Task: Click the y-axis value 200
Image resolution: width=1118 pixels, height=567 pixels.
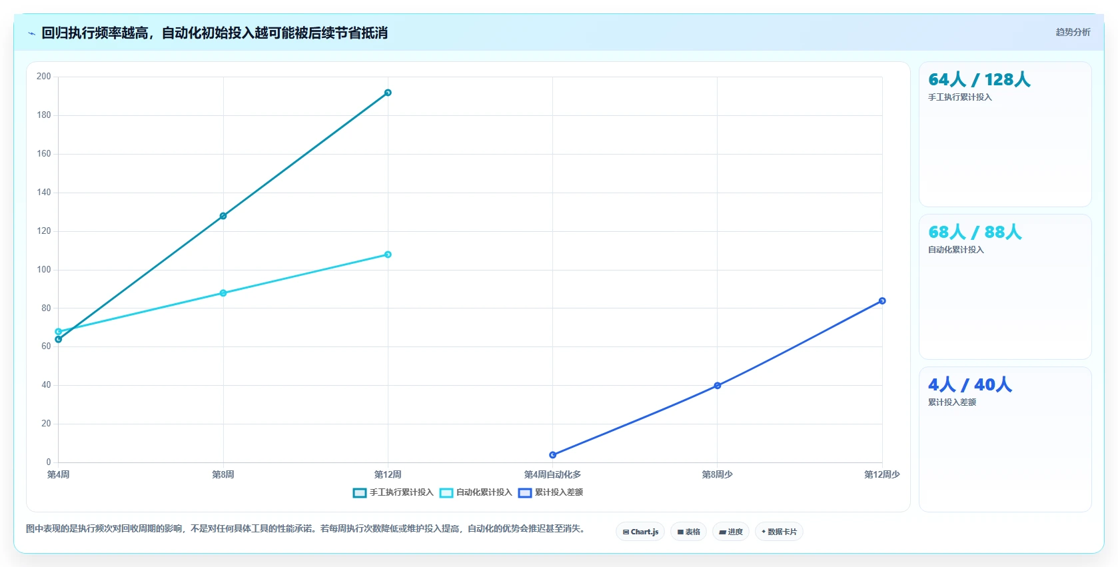Action: (44, 77)
